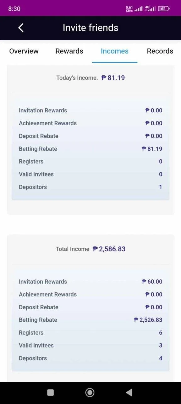
Task: Tap the back arrow icon
Action: (21, 28)
